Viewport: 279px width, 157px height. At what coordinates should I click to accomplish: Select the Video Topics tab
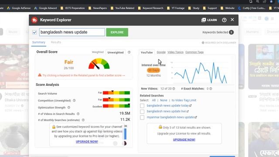175,52
